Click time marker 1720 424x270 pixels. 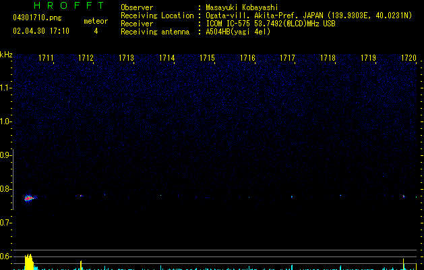click(408, 58)
